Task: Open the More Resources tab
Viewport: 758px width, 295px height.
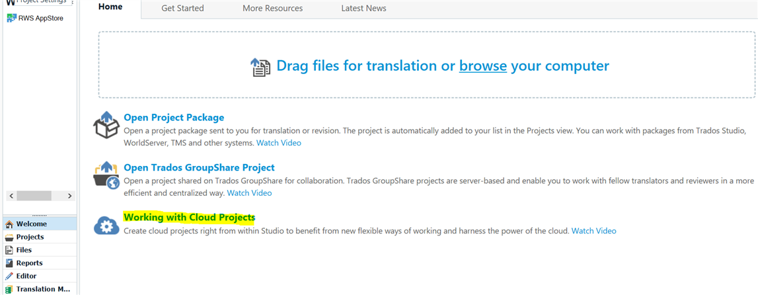Action: (273, 8)
